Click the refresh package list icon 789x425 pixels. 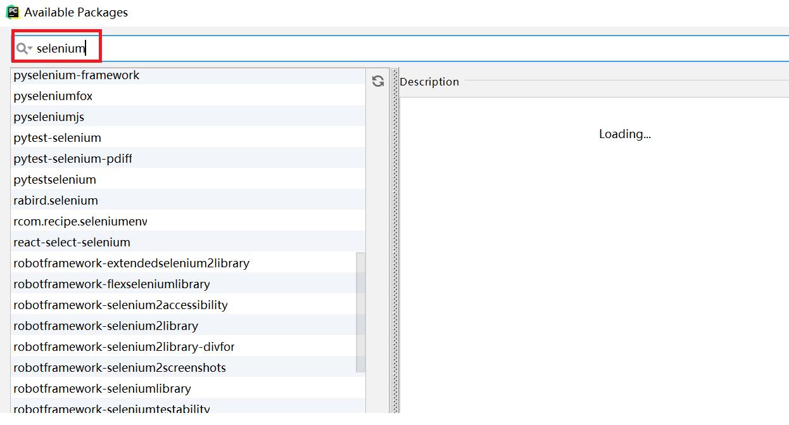(x=378, y=81)
